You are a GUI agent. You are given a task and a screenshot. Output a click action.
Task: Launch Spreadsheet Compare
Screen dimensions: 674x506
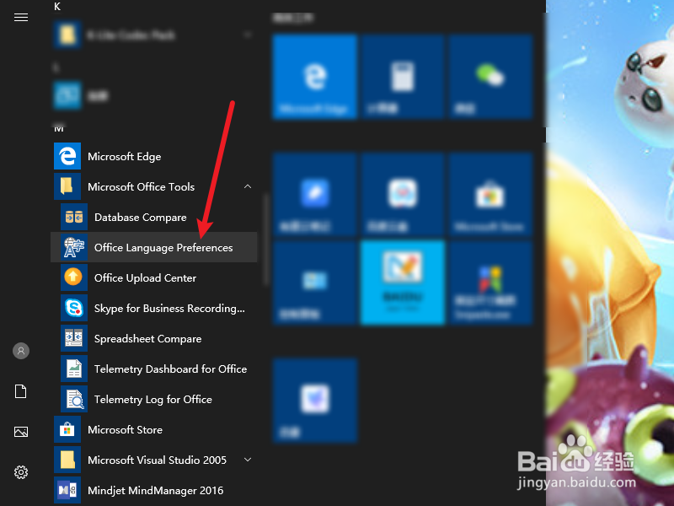coord(154,338)
